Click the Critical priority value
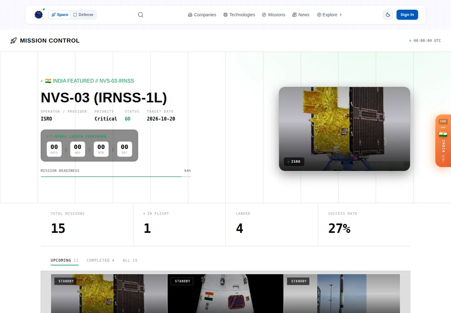This screenshot has width=451, height=313. point(106,119)
